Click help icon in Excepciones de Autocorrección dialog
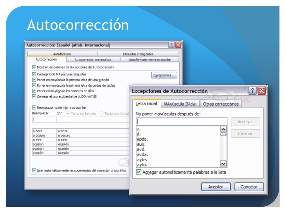This screenshot has height=213, width=285. click(252, 91)
